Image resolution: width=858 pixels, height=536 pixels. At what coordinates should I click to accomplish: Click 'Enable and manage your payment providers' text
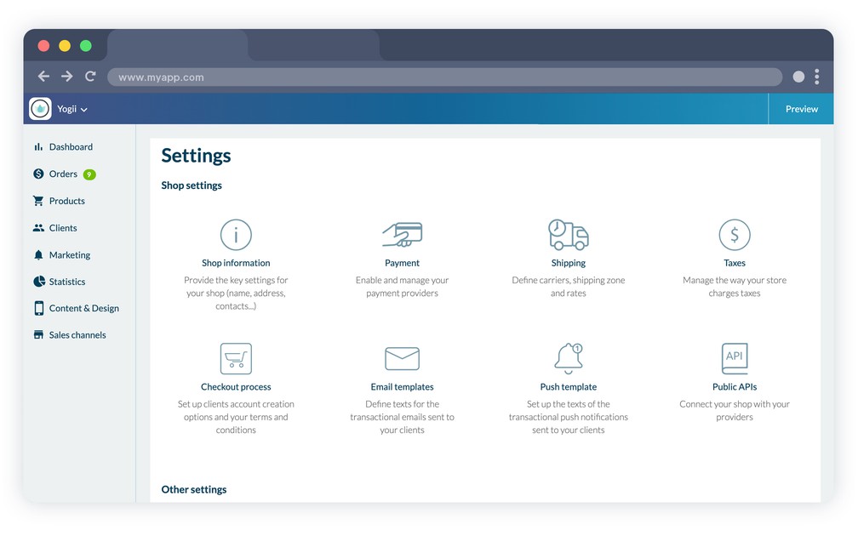[x=402, y=287]
